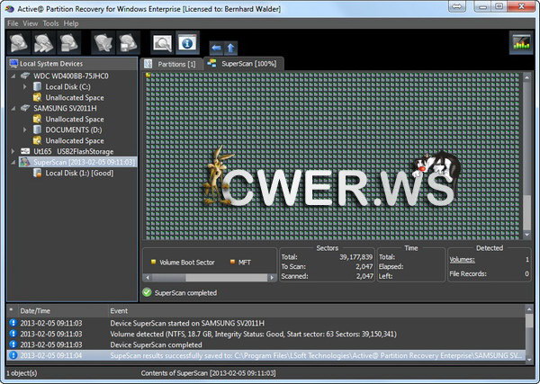Screen dimensions: 540x384
Task: Open the Tools menu
Action: click(50, 22)
